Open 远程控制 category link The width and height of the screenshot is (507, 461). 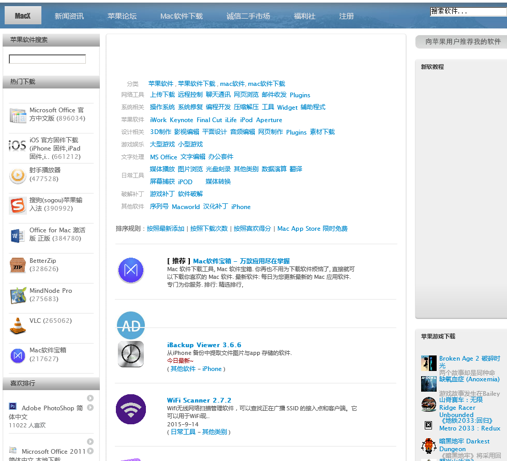(190, 95)
